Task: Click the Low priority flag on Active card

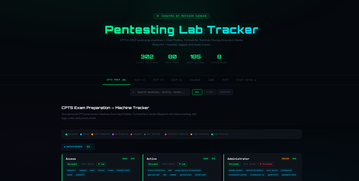Action: (182, 164)
